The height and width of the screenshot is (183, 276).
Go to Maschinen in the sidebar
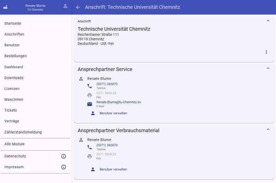point(14,100)
